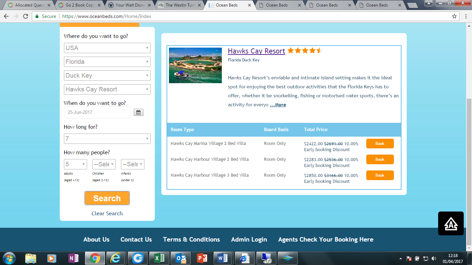This screenshot has height=265, width=472.
Task: Click Agents Check Your Booking Here
Action: coord(326,239)
